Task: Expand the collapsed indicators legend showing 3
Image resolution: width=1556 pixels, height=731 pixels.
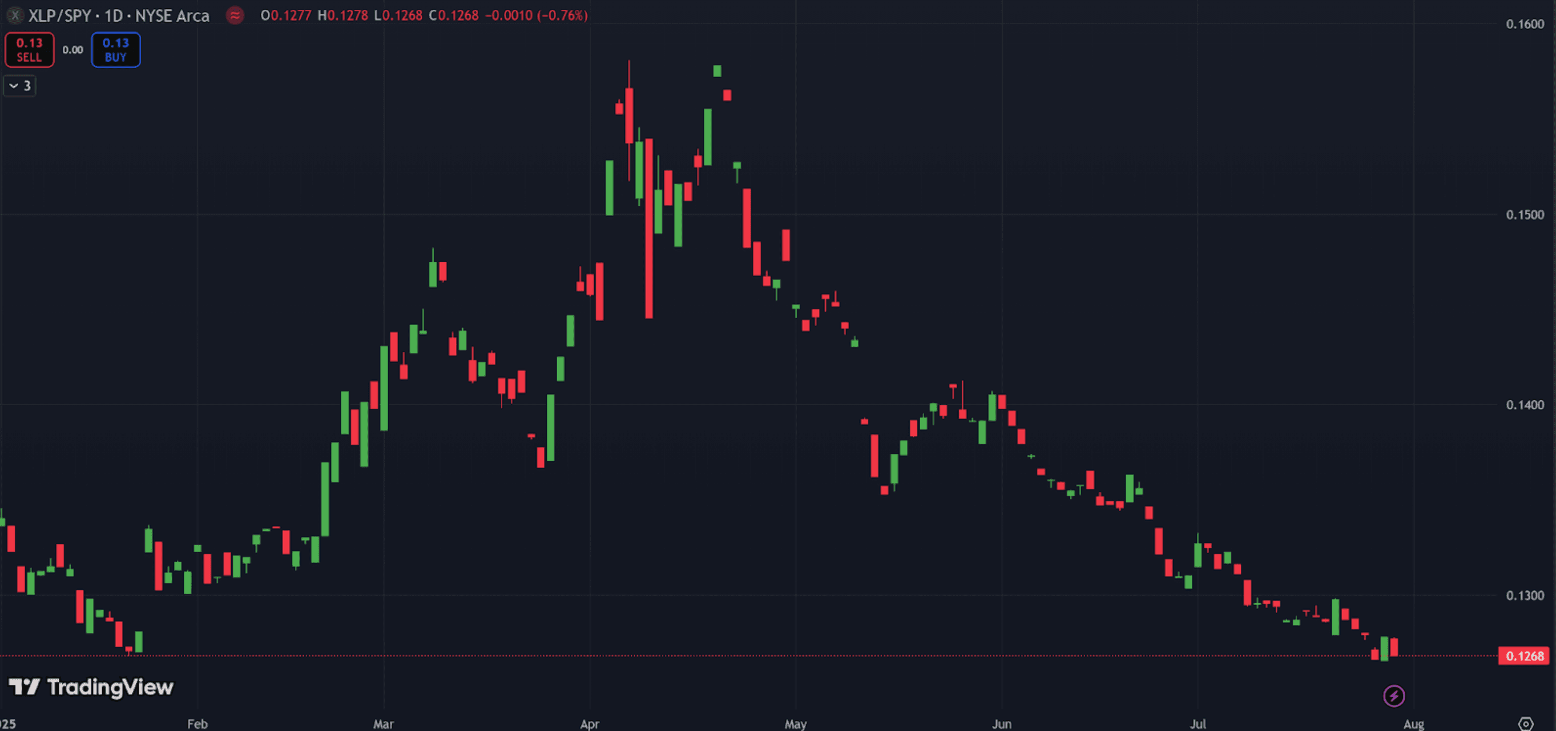Action: point(20,86)
